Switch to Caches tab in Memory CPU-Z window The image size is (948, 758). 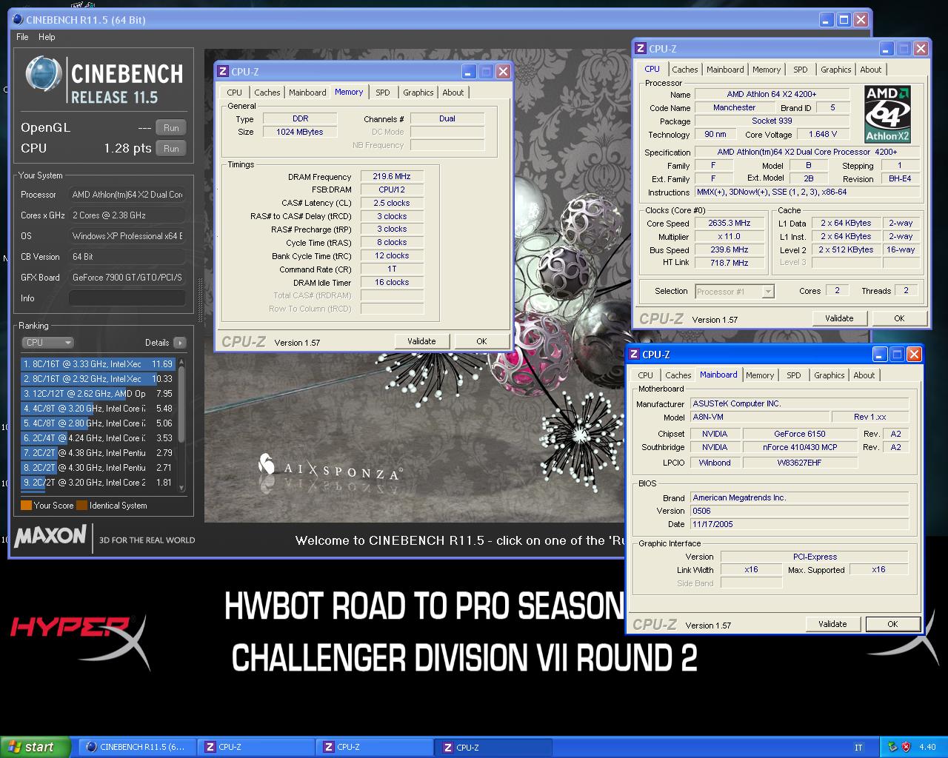tap(267, 93)
